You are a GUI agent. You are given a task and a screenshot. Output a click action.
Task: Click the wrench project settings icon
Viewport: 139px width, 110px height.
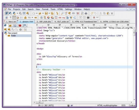click(x=25, y=29)
